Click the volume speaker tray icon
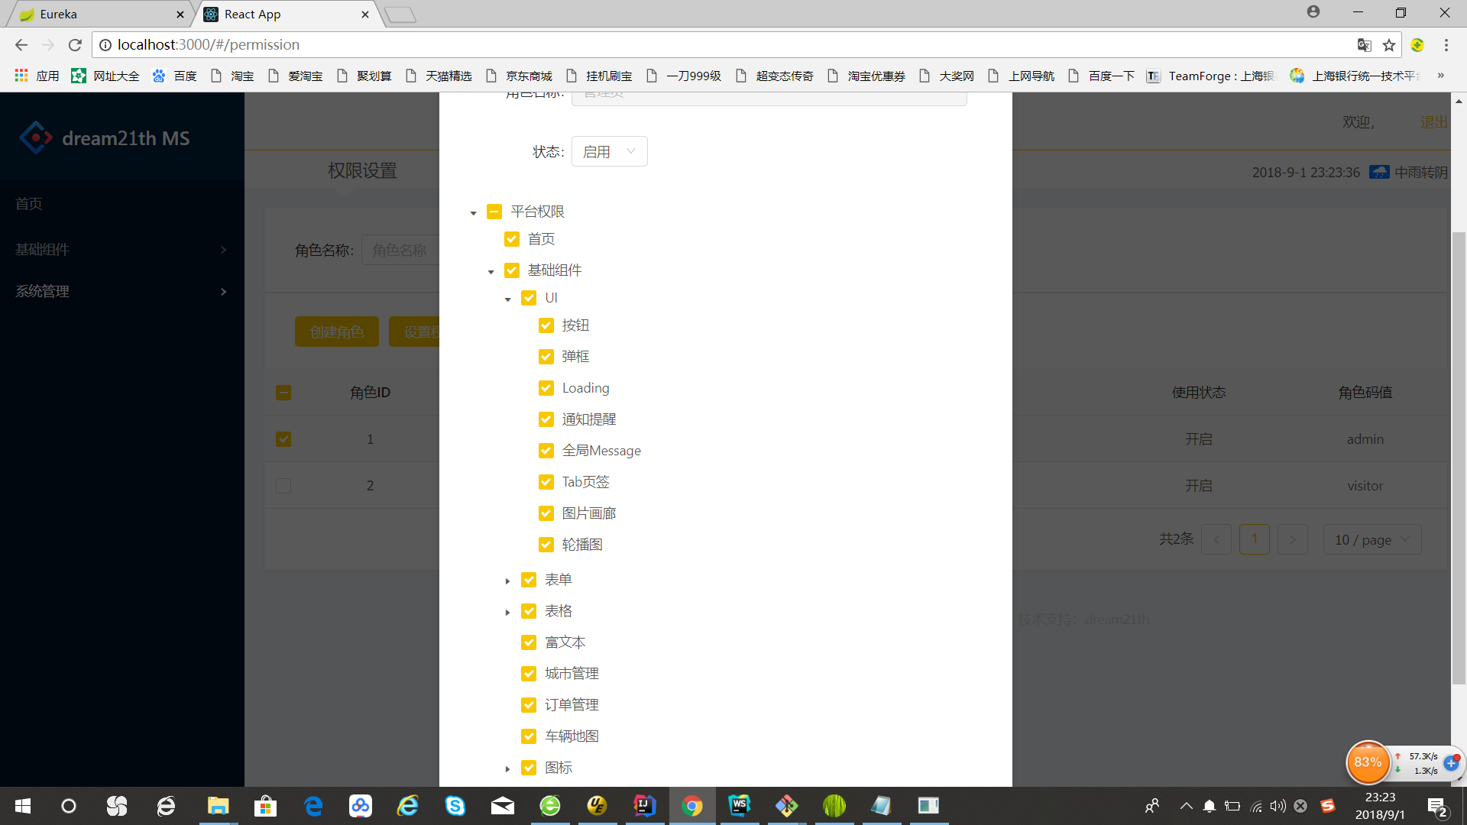 (1278, 806)
